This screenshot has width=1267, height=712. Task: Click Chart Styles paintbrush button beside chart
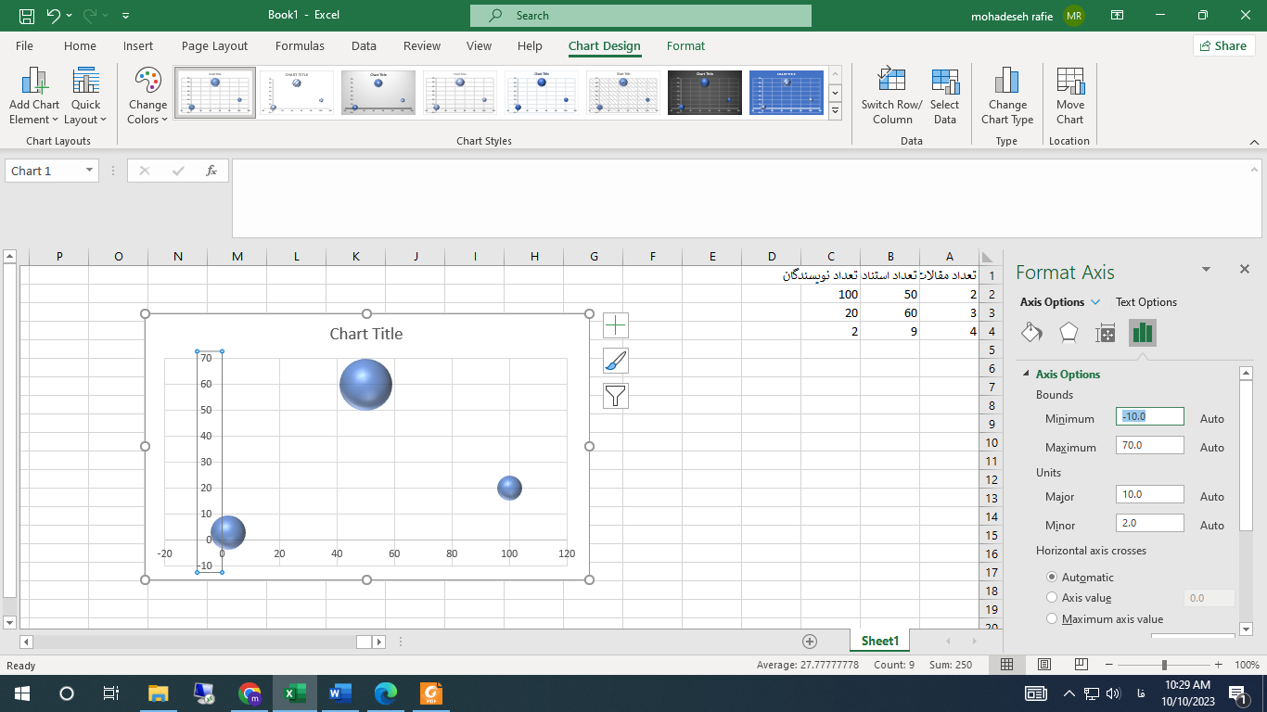coord(616,361)
